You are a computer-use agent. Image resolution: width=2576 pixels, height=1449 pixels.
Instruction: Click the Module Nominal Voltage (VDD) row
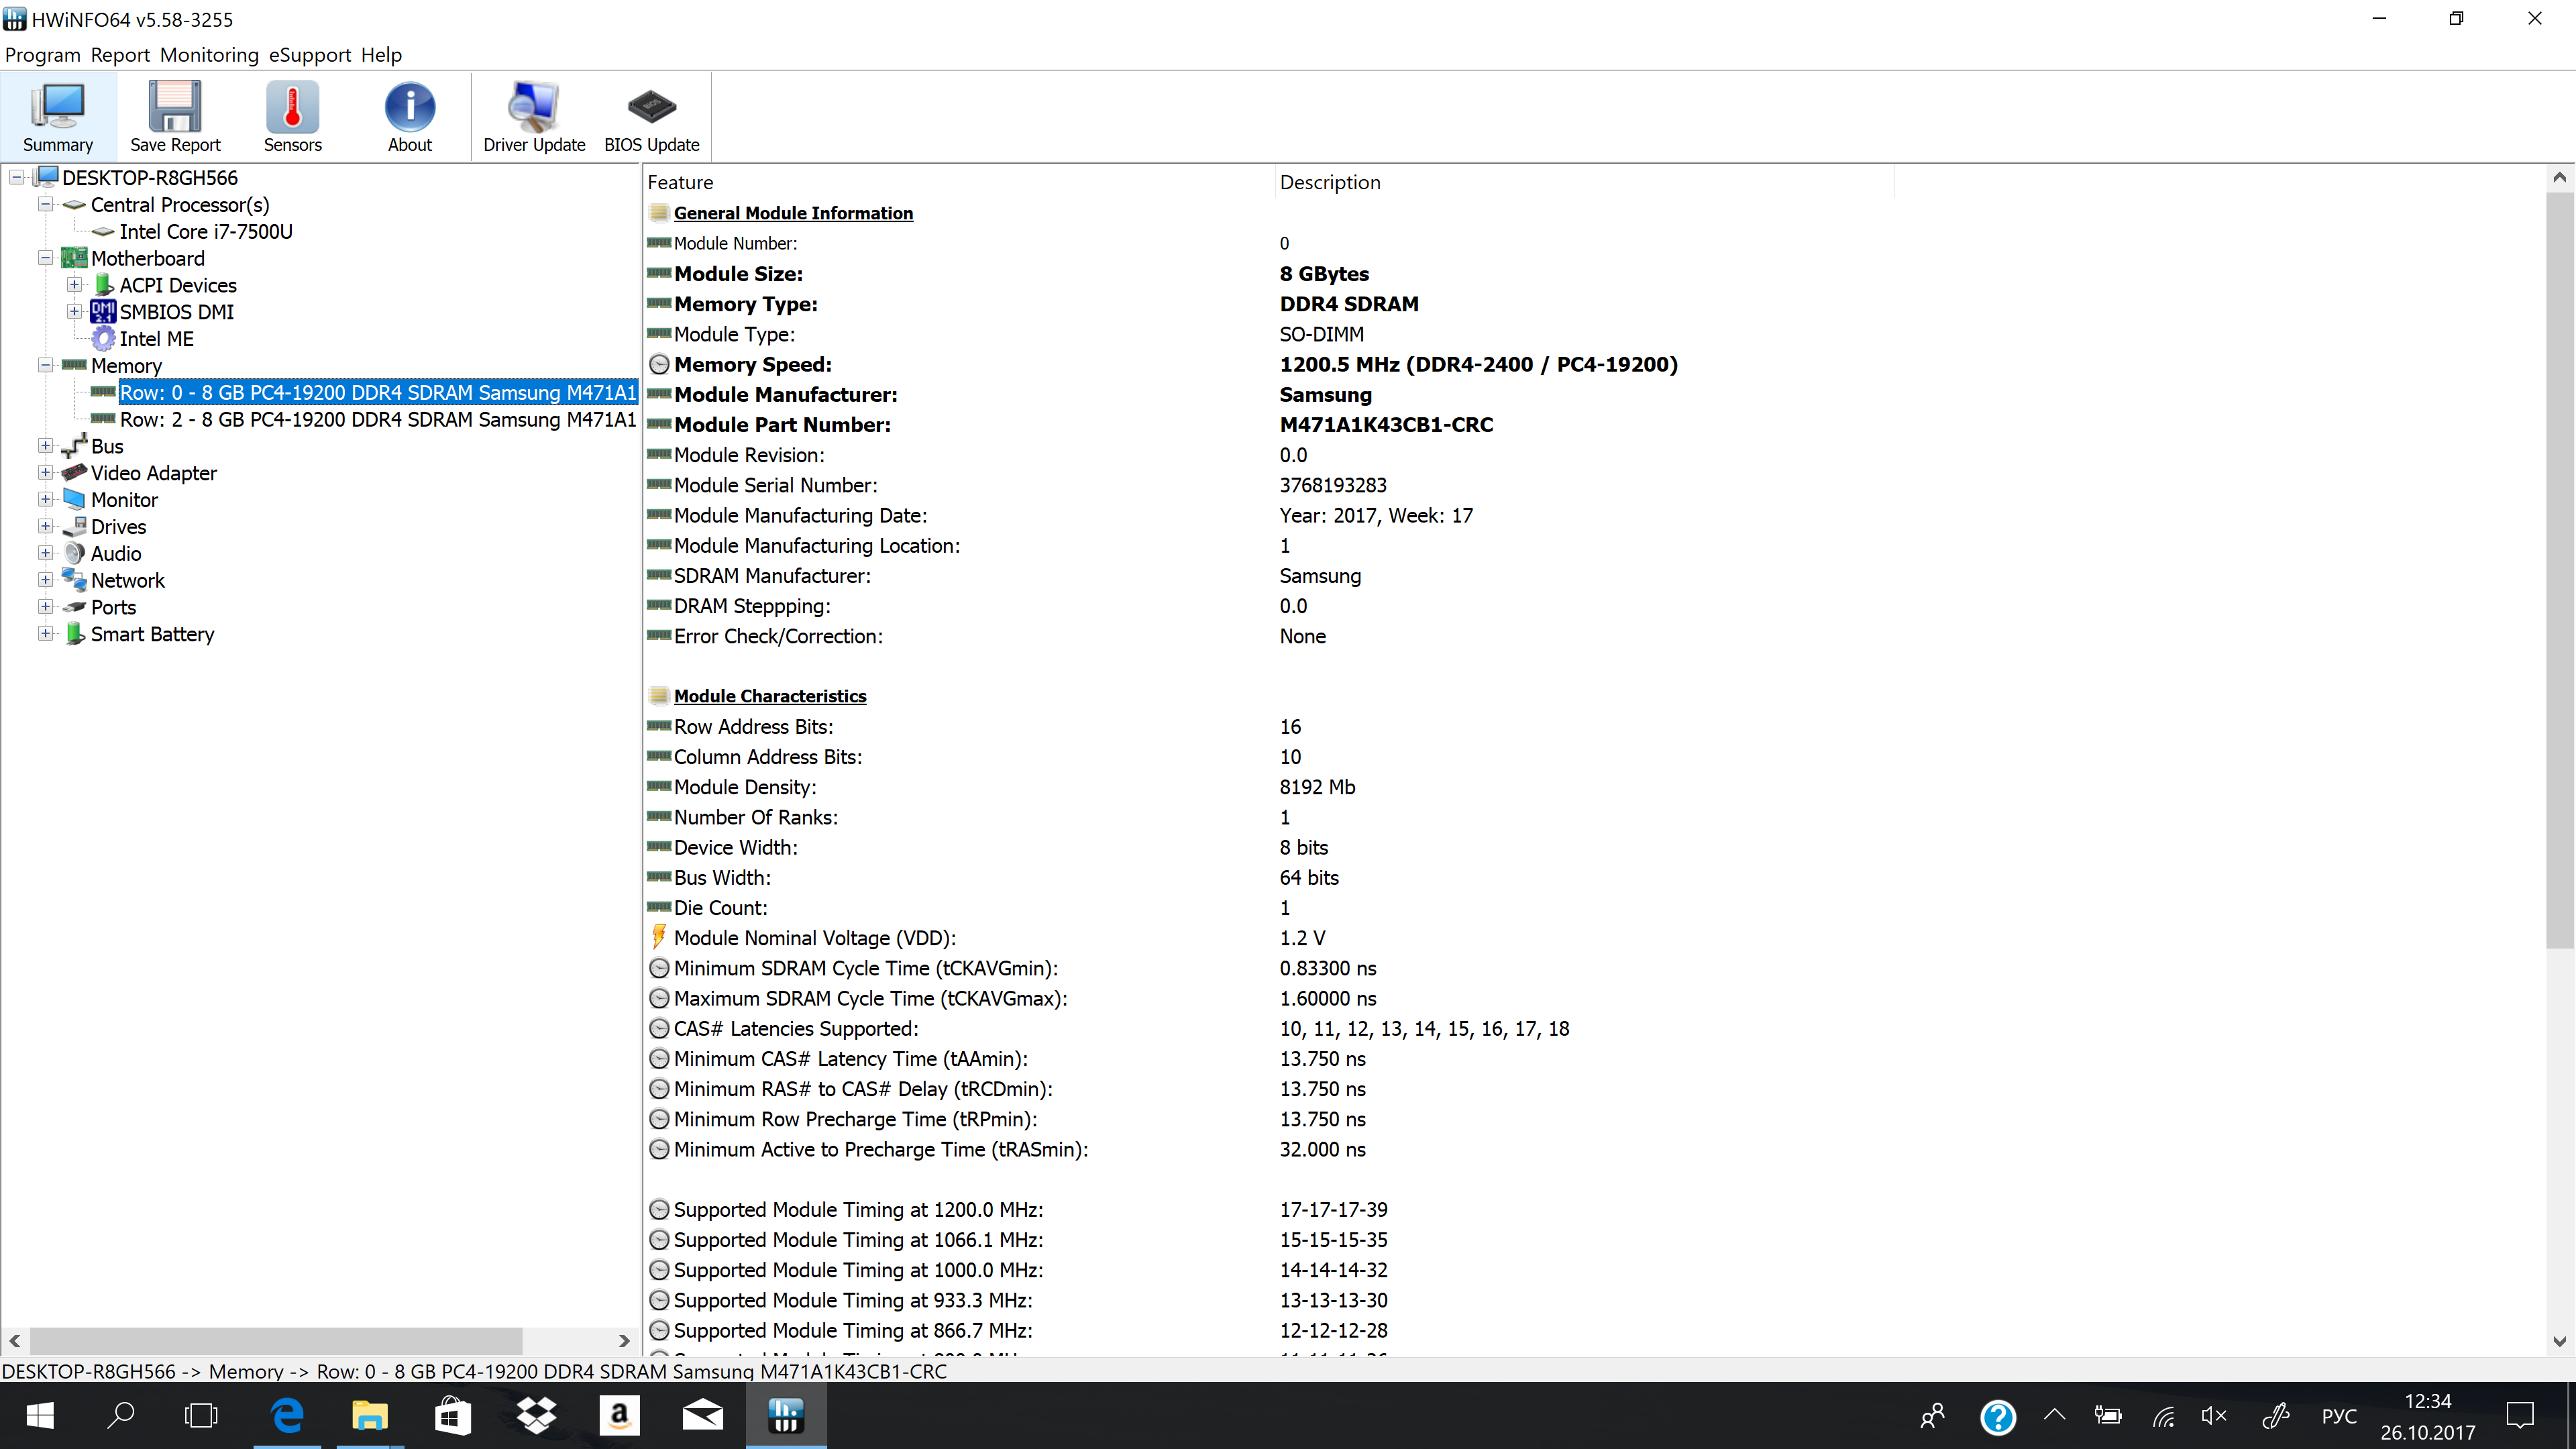tap(1594, 938)
